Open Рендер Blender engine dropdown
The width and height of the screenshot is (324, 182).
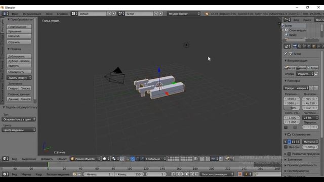184,14
